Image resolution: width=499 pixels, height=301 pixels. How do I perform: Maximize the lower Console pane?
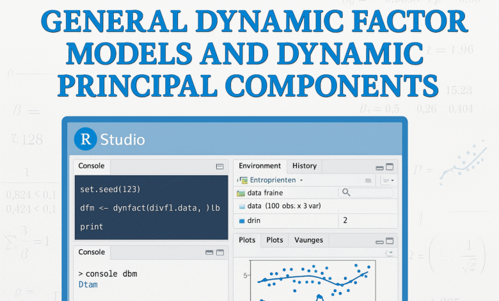coord(220,252)
